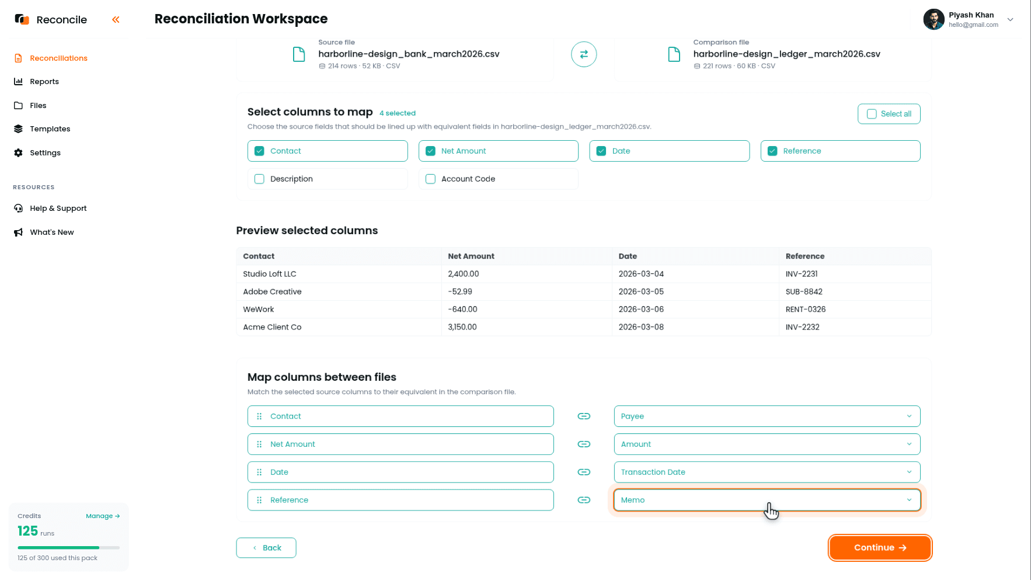Select the Net Amount source column field

tap(400, 444)
